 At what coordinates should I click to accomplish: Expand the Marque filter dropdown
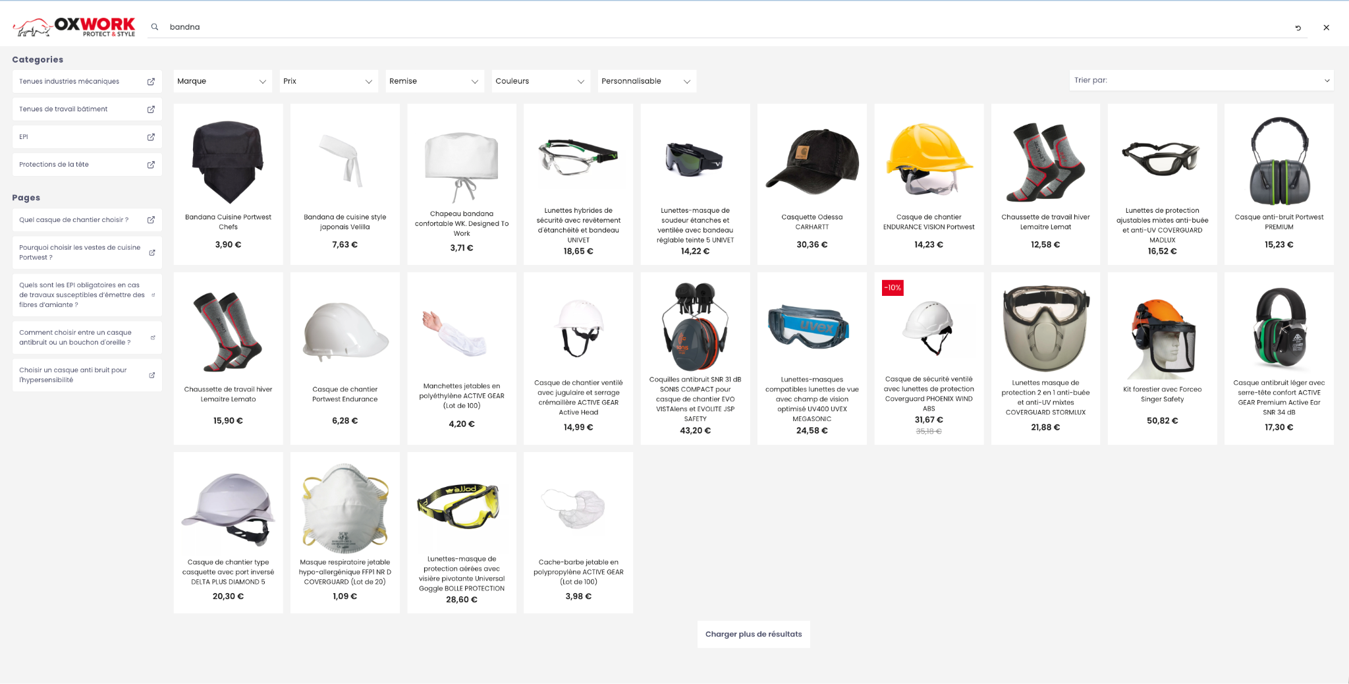coord(223,81)
